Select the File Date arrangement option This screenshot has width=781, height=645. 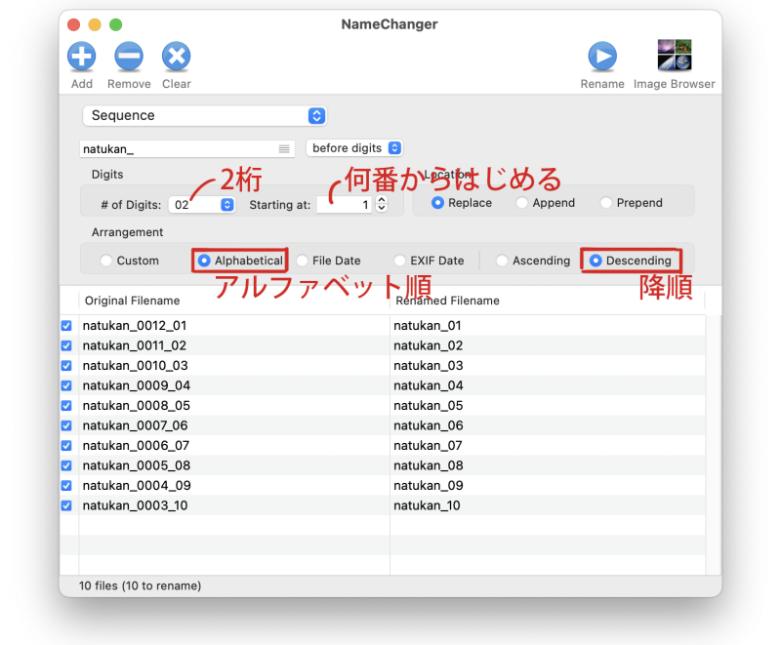pos(302,261)
